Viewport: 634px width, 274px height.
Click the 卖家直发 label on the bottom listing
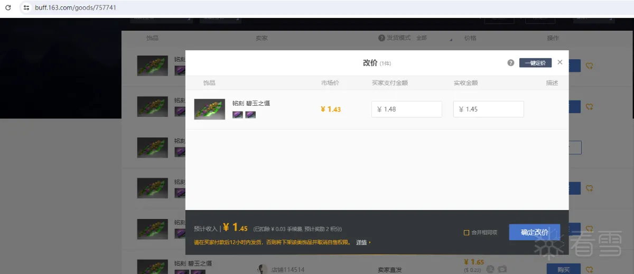coord(390,270)
